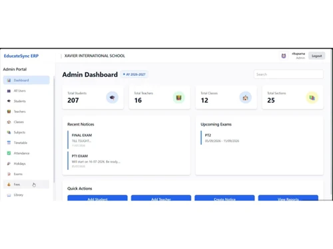
Task: Click the AY 2026-2027 academic year badge
Action: (x=135, y=74)
